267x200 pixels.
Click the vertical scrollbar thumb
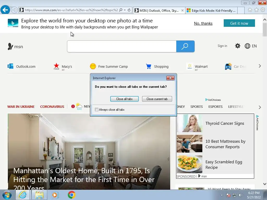pyautogui.click(x=265, y=29)
